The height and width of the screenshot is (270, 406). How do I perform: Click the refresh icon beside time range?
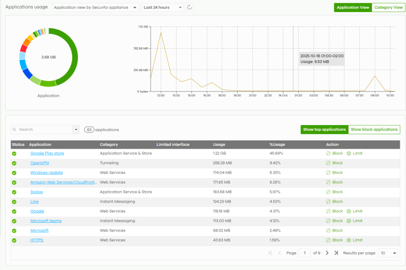click(x=190, y=7)
